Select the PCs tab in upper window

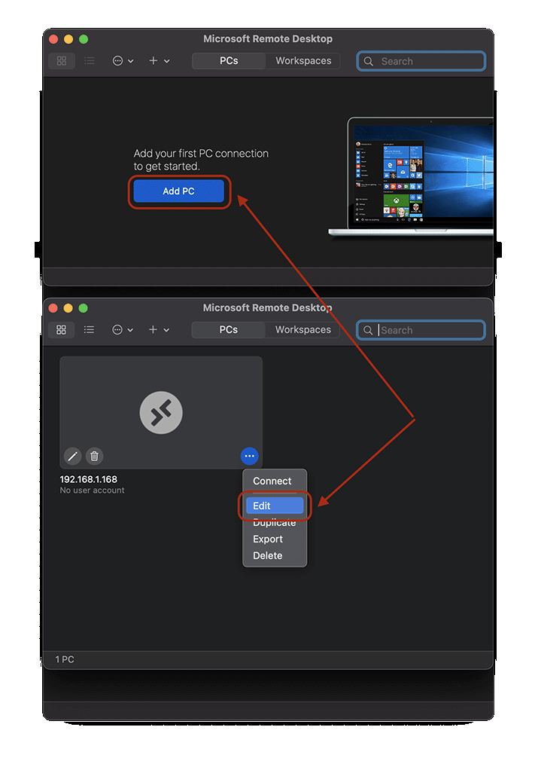pos(229,61)
